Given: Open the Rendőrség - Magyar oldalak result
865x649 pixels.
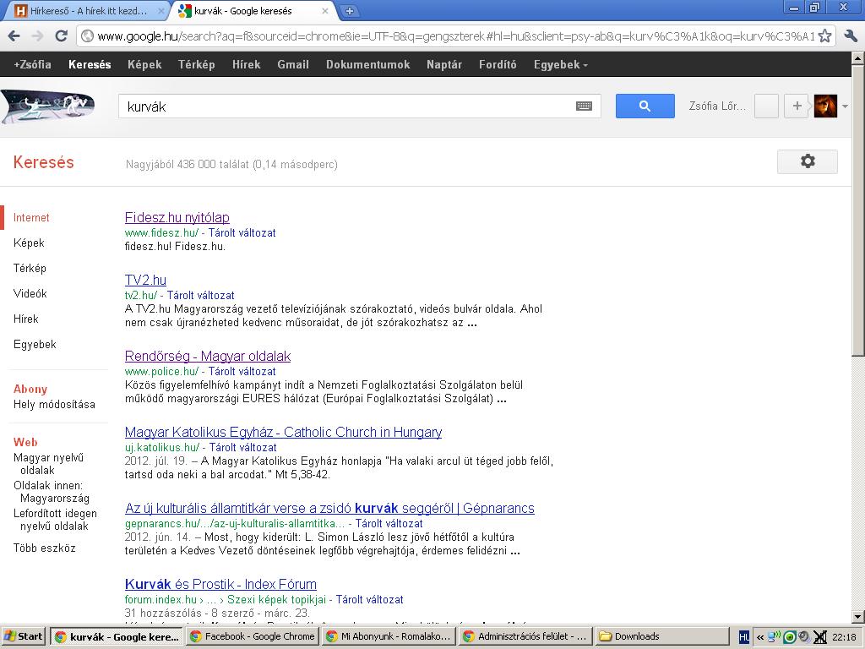Looking at the screenshot, I should 208,356.
